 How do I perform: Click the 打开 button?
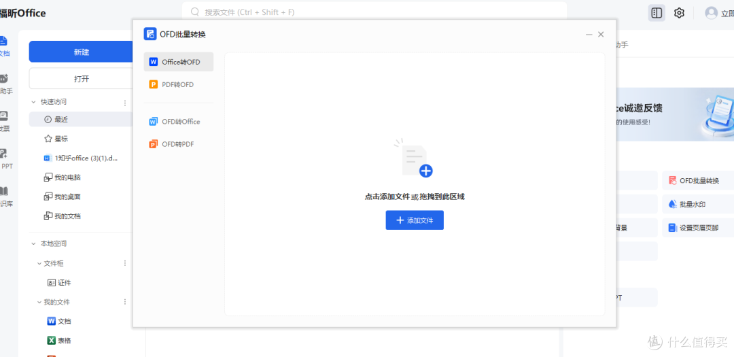pos(81,78)
